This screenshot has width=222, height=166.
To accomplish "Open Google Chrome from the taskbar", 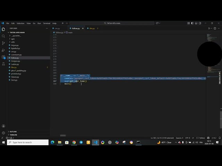I will (x=74, y=142).
